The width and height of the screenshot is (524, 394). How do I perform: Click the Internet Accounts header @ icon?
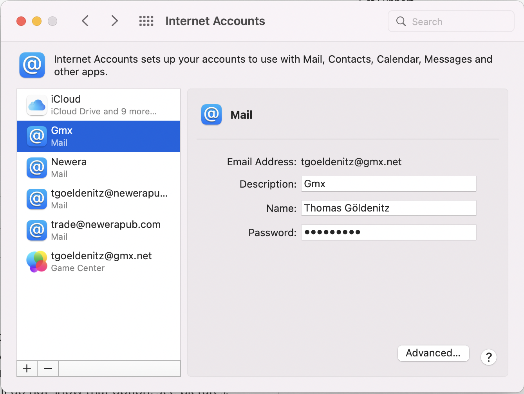(32, 65)
